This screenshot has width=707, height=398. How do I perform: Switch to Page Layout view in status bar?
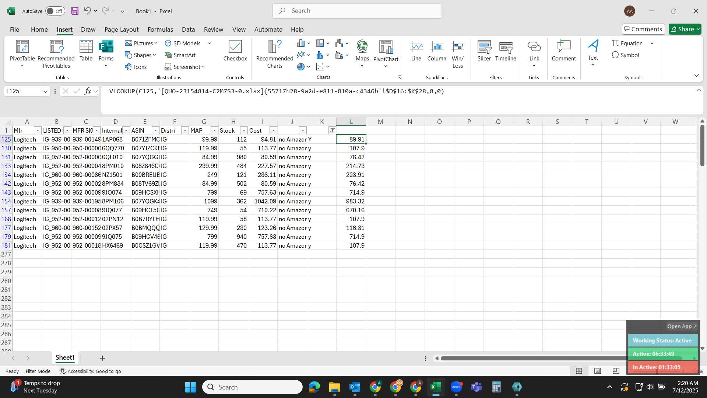(x=597, y=371)
